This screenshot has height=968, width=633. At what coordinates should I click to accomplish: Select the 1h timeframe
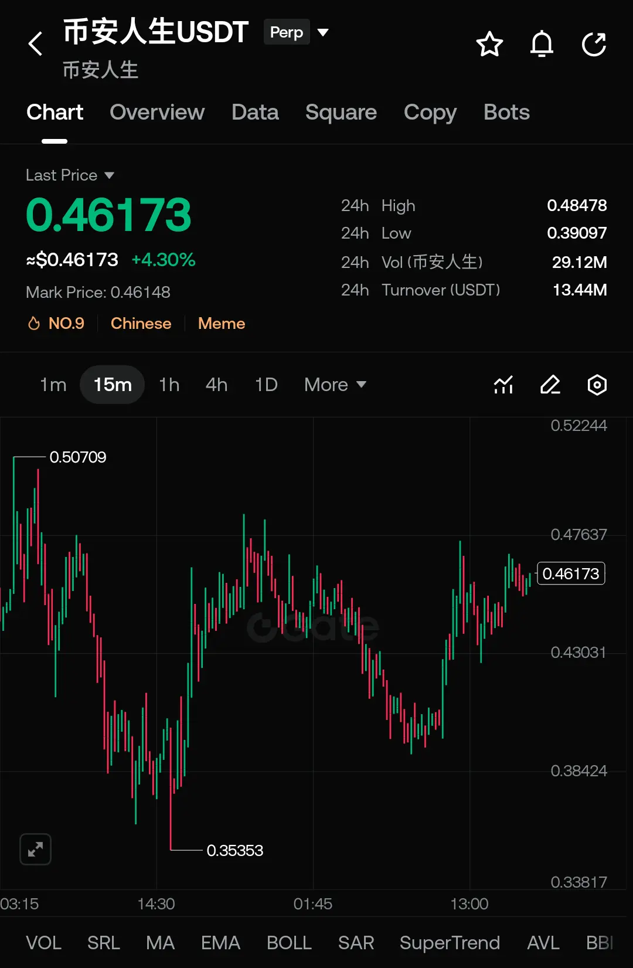(x=169, y=385)
